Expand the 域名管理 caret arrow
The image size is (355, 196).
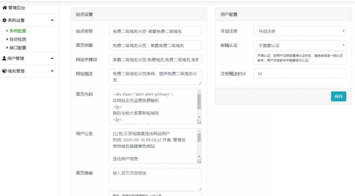pyautogui.click(x=52, y=71)
